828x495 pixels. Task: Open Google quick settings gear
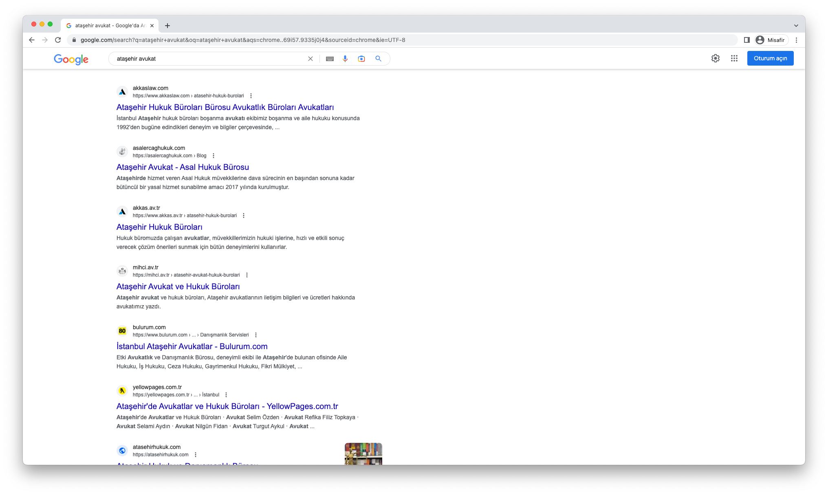(x=716, y=58)
